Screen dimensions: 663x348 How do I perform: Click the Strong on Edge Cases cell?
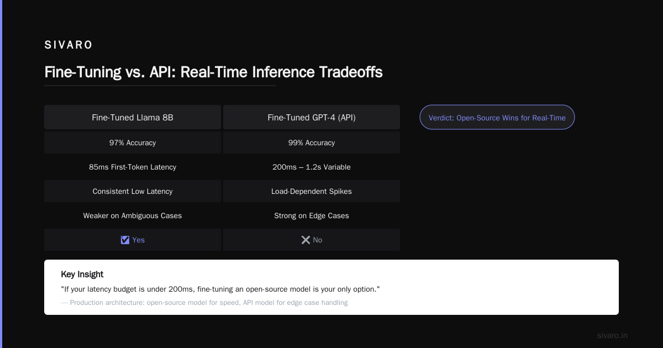tap(312, 215)
